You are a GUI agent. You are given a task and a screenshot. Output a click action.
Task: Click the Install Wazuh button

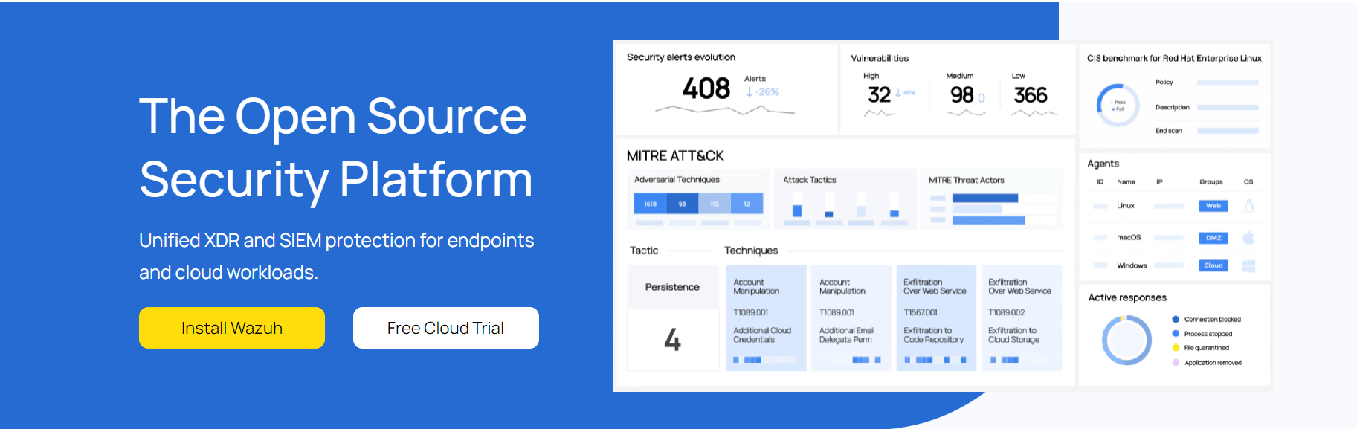[x=232, y=328]
